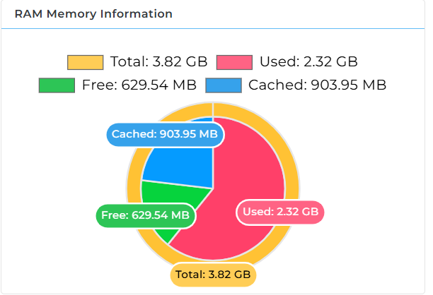Image resolution: width=433 pixels, height=295 pixels.
Task: Click the blue divider line under the panel header
Action: 213,28
